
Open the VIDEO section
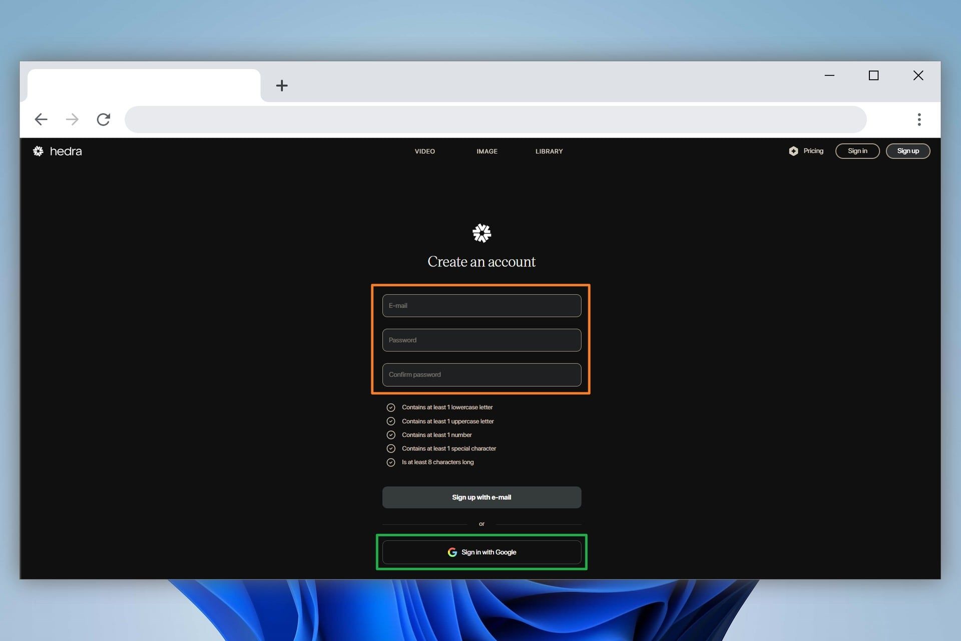[424, 151]
